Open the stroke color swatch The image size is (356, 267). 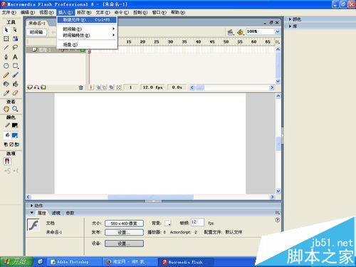tap(15, 125)
